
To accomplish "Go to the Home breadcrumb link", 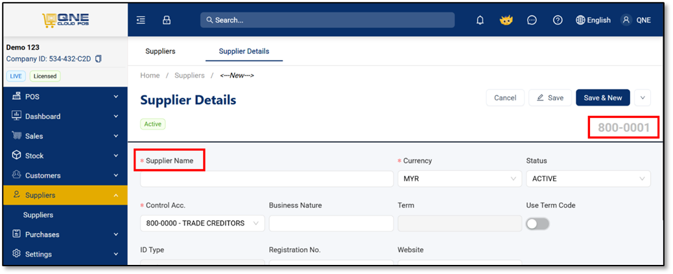I will (x=150, y=76).
